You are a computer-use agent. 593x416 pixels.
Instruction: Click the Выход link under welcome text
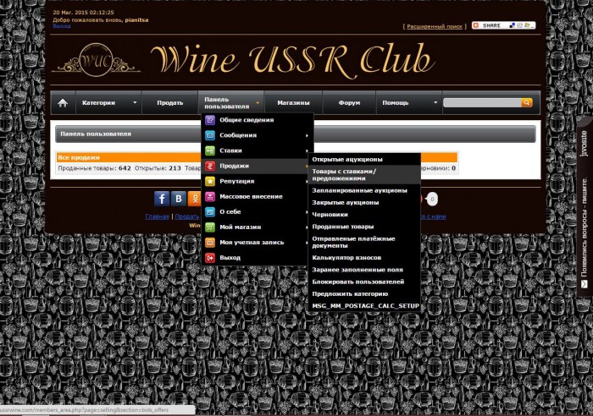[62, 26]
